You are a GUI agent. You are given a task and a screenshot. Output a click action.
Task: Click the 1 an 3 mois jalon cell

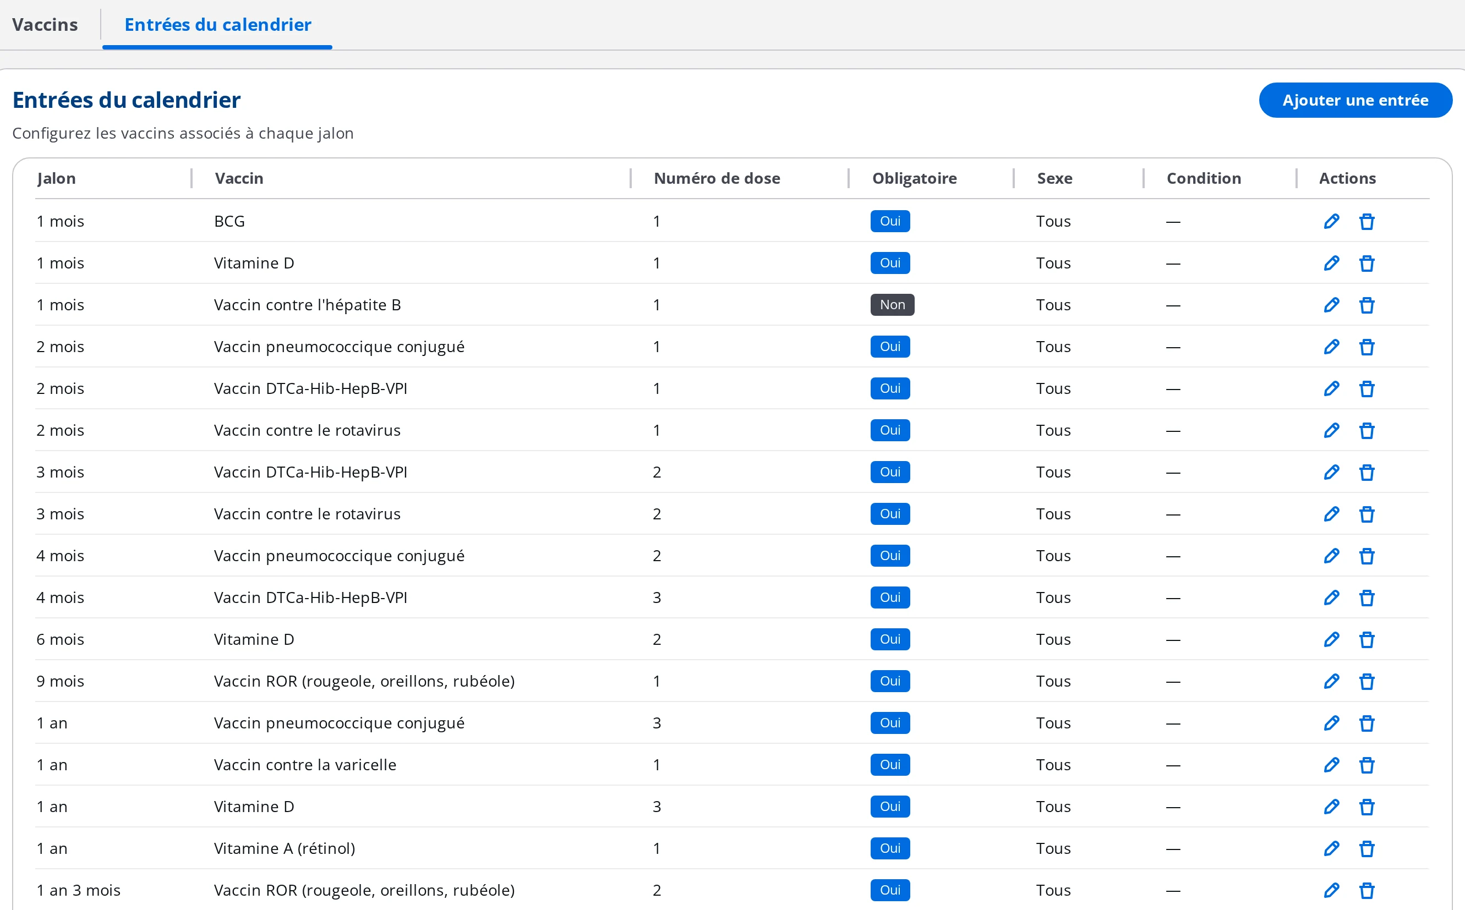[x=78, y=890]
